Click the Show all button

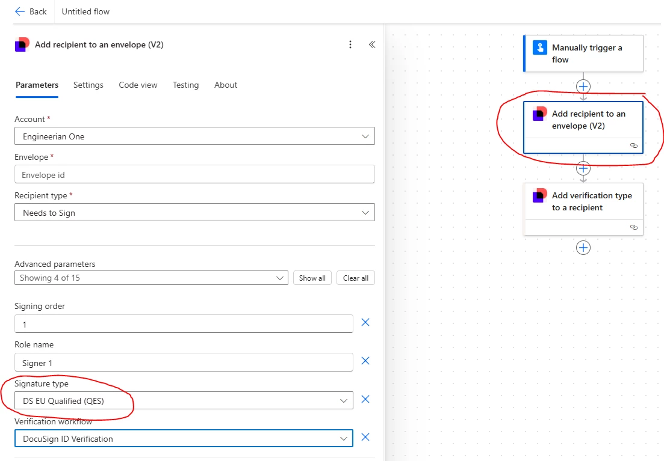(x=312, y=278)
